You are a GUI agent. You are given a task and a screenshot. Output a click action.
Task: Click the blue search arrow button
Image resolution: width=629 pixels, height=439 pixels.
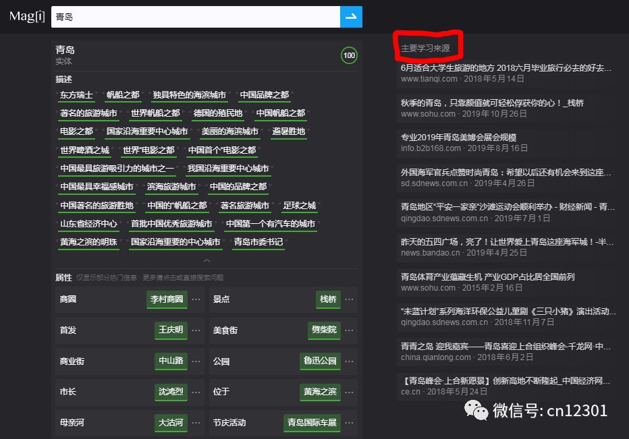tap(351, 17)
